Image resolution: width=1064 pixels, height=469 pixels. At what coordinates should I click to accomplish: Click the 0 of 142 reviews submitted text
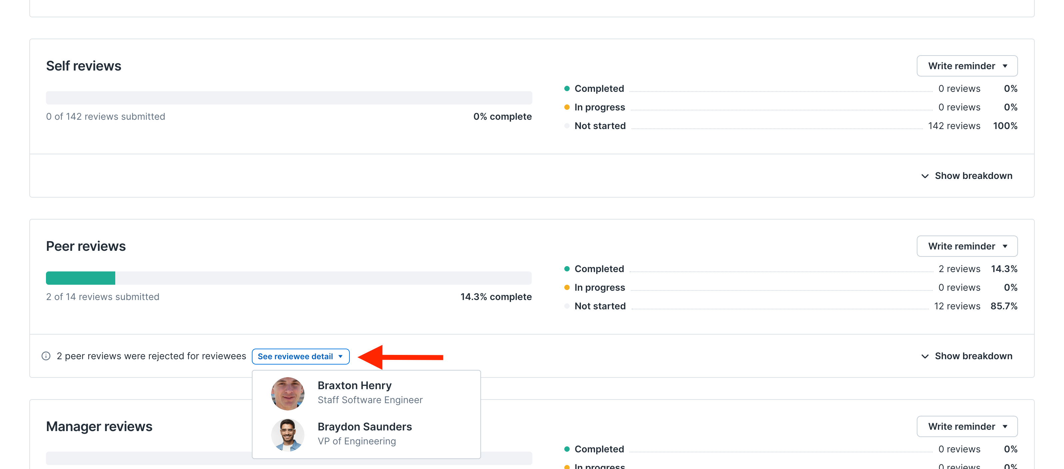(x=105, y=116)
